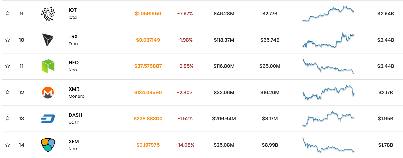The height and width of the screenshot is (158, 403).
Task: Toggle the Monero favorite star
Action: click(x=7, y=92)
